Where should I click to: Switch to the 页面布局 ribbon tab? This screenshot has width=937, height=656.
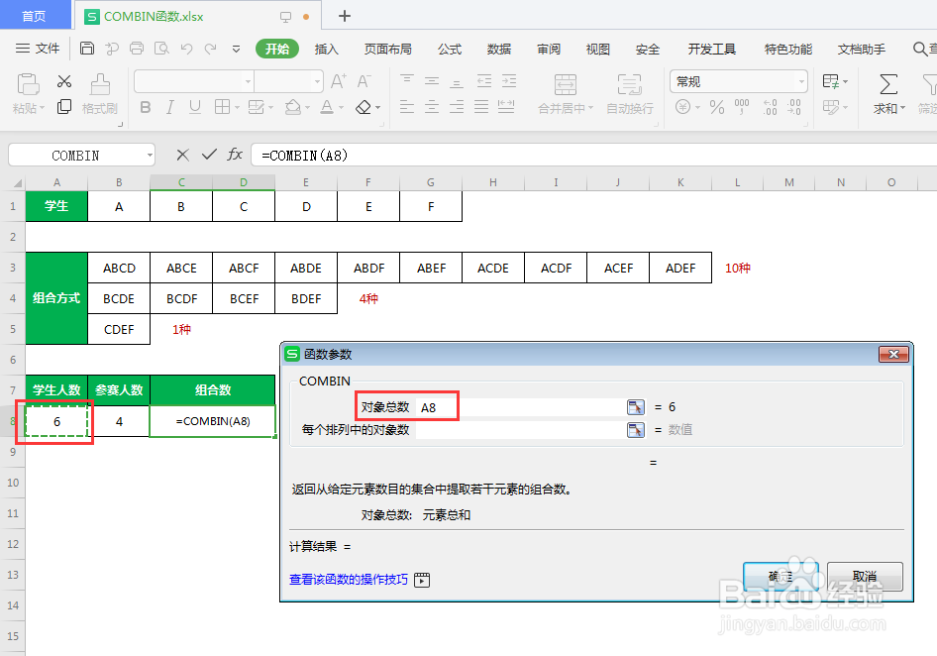[x=388, y=49]
